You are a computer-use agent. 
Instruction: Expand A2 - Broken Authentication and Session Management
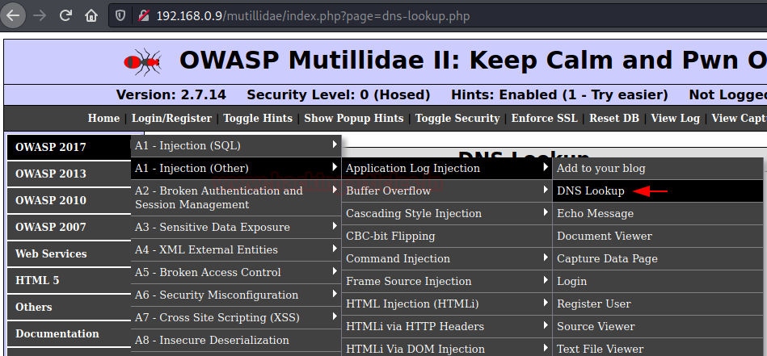236,198
